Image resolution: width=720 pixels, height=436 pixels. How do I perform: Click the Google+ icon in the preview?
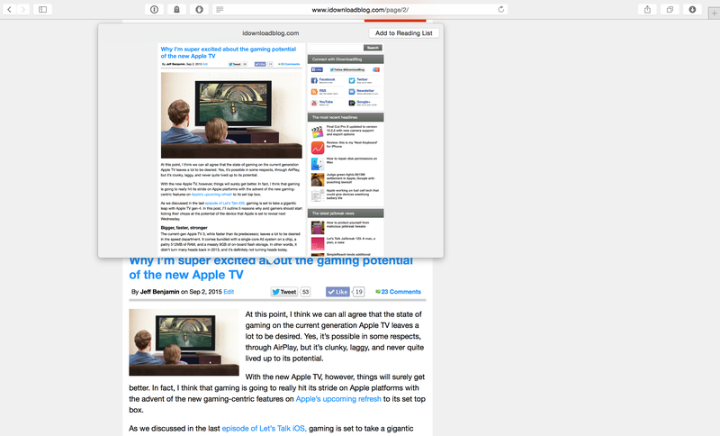pos(352,103)
